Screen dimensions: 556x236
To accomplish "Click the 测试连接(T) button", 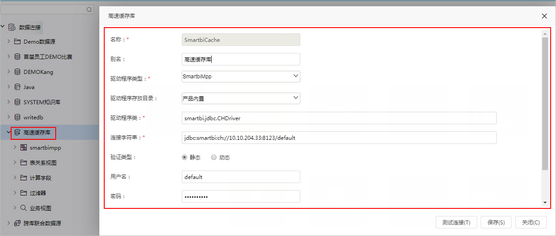I will coord(456,223).
